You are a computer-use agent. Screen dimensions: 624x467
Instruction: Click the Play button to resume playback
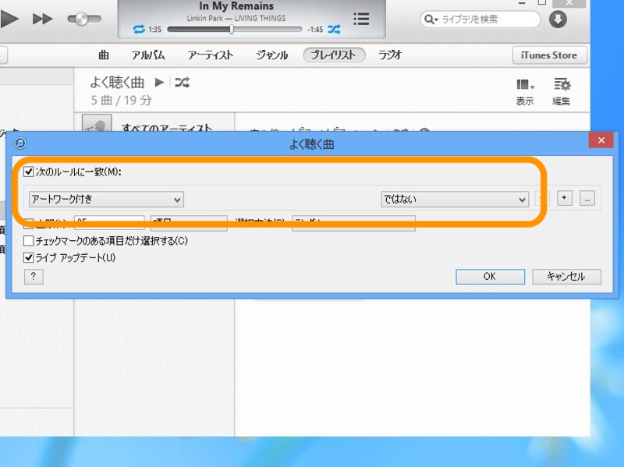[10, 17]
